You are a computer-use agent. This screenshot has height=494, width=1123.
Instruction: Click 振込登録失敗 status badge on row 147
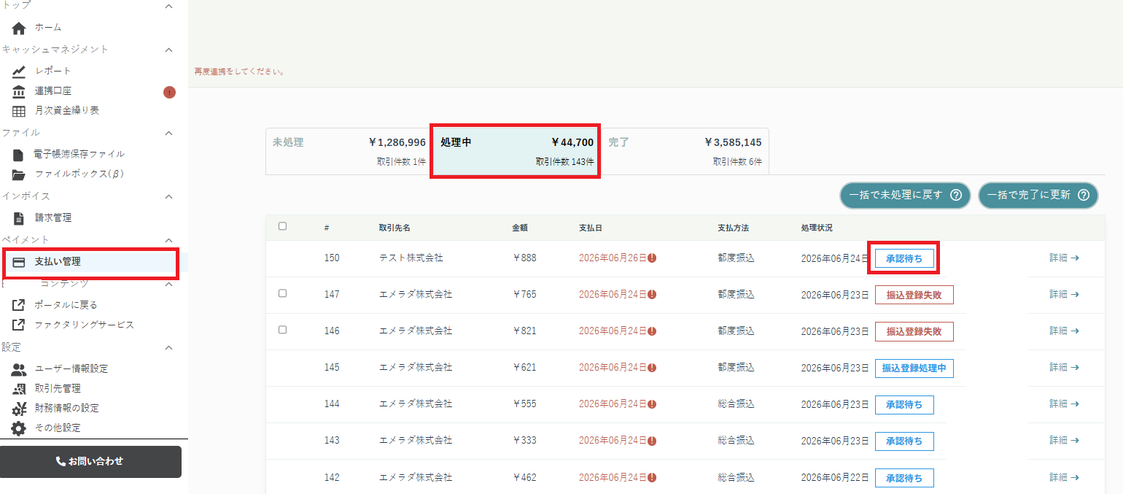(914, 295)
